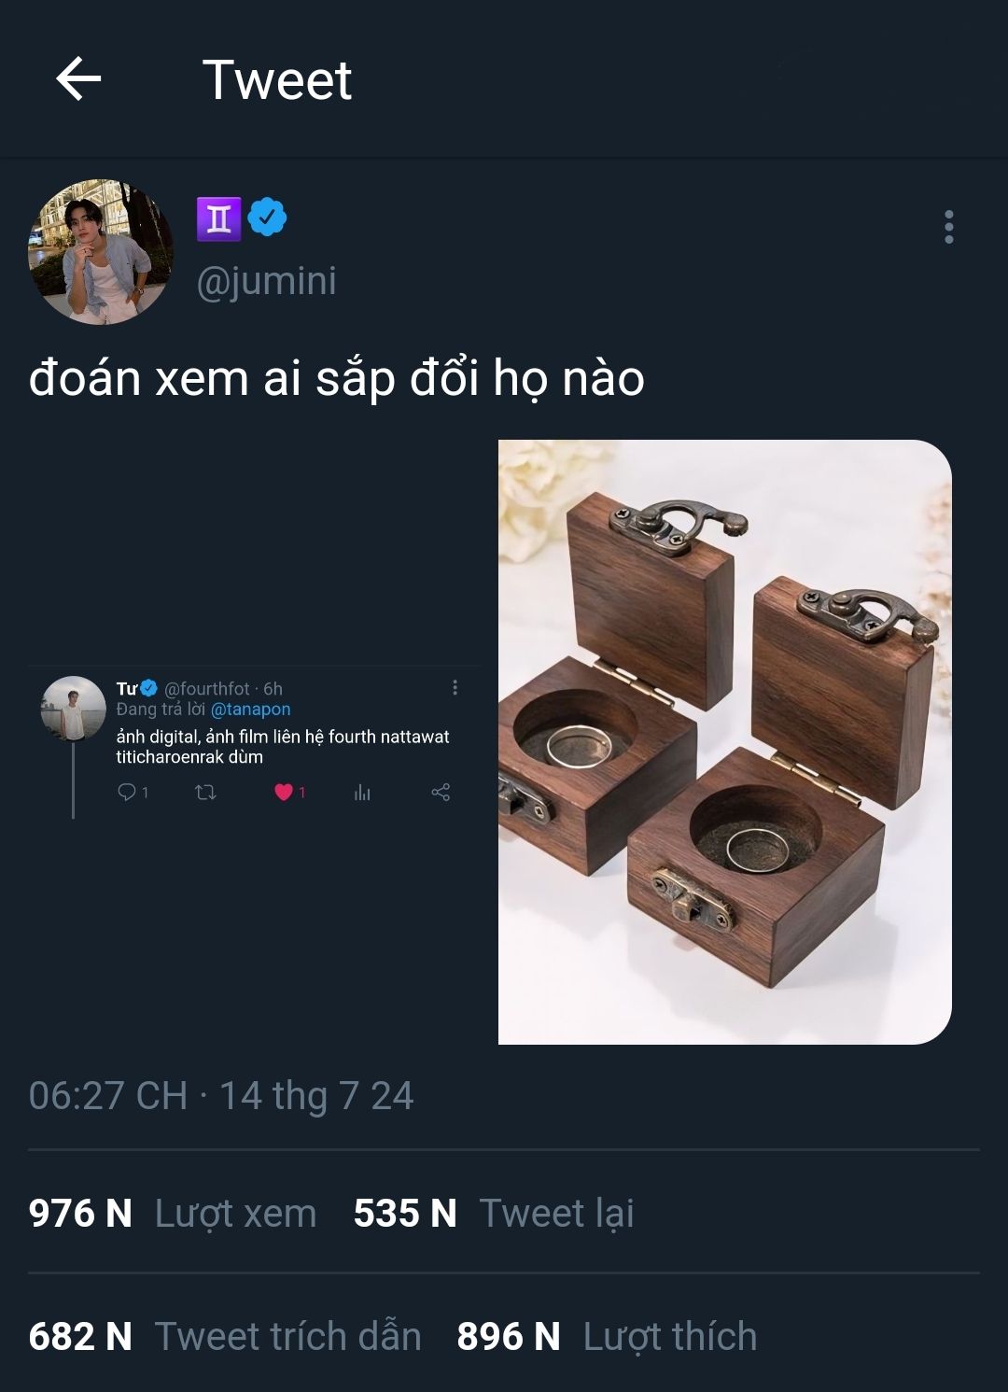
Task: View the 535 N Tweet lại list
Action: click(x=494, y=1213)
